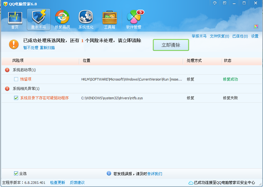Open the 已信任(0) trusted list link
263x187 pixels.
[240, 36]
